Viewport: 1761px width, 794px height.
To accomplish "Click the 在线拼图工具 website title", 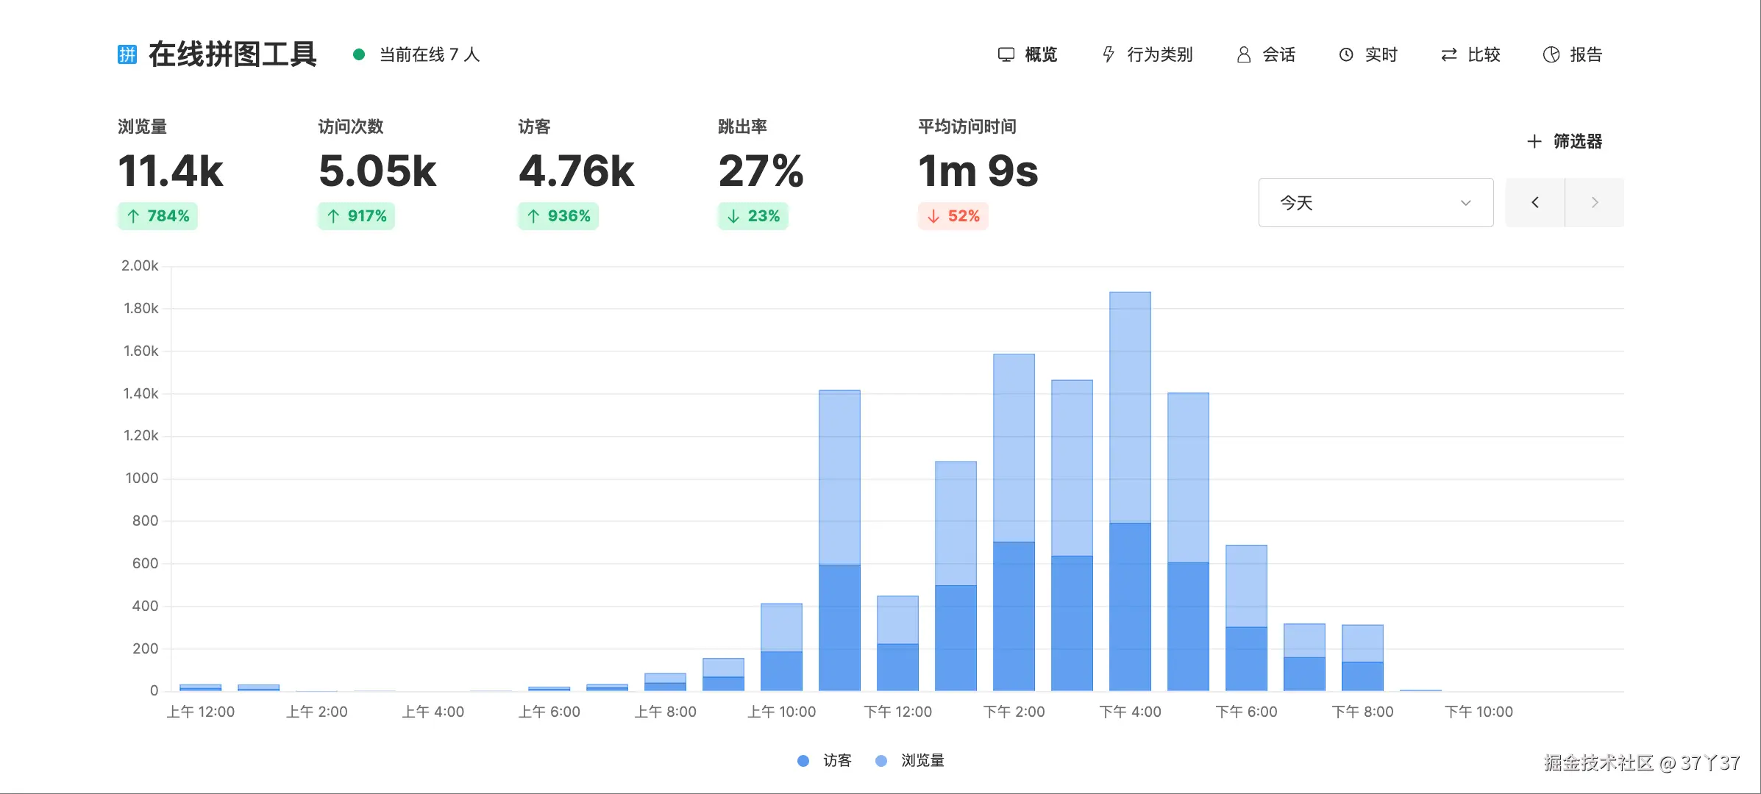I will 232,54.
